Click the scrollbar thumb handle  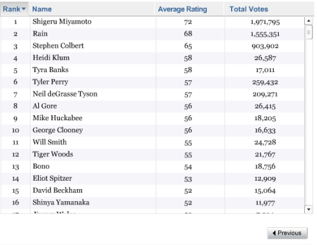(309, 32)
